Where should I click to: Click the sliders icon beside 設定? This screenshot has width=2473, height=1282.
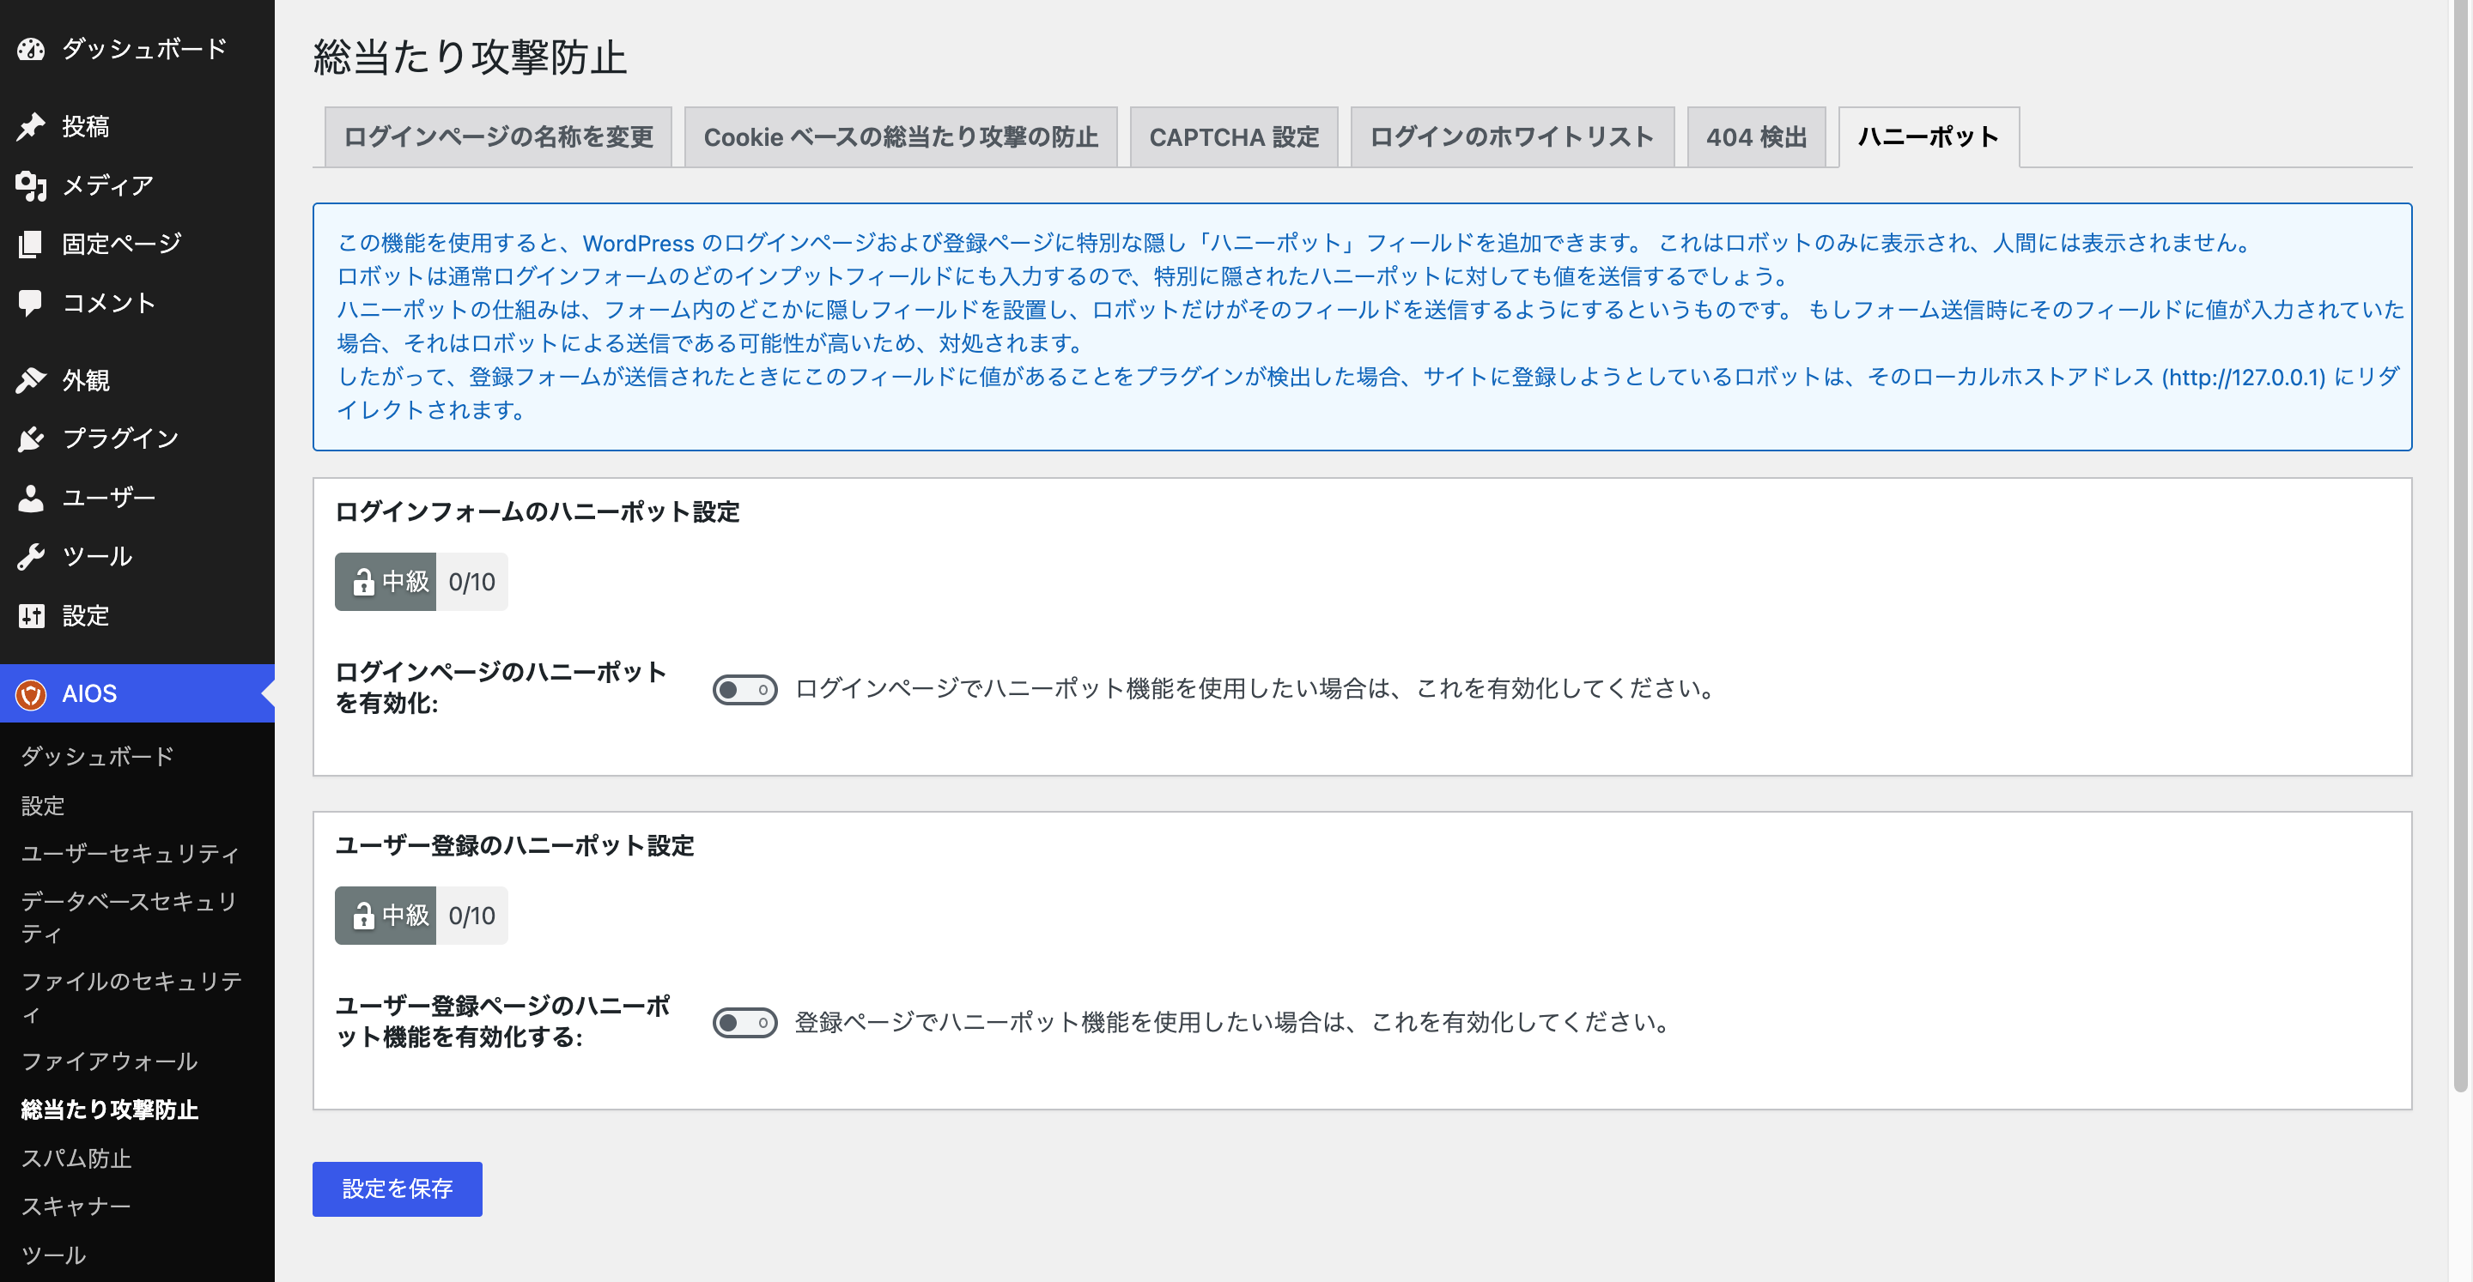[x=31, y=616]
